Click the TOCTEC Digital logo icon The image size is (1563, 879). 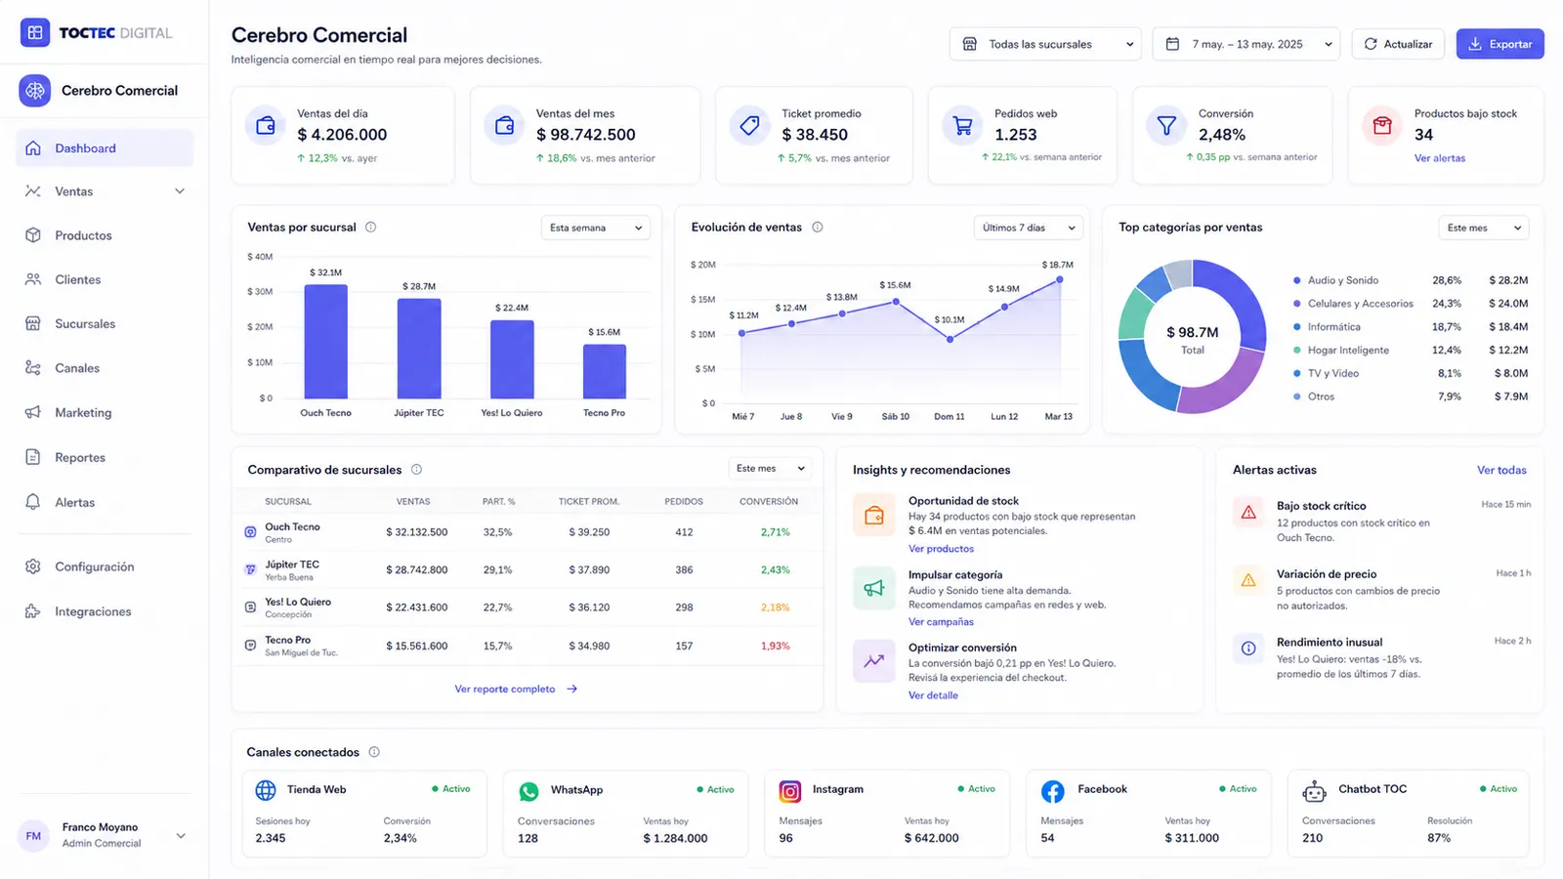pos(35,32)
